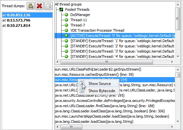This screenshot has height=130, width=183.
Task: Click thread tree scroll up arrow
Action: (178, 5)
